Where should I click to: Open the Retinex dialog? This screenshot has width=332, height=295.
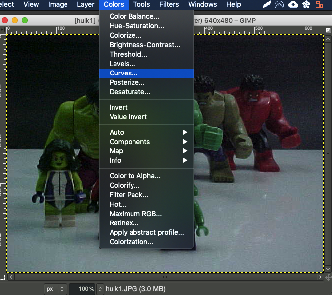146,223
